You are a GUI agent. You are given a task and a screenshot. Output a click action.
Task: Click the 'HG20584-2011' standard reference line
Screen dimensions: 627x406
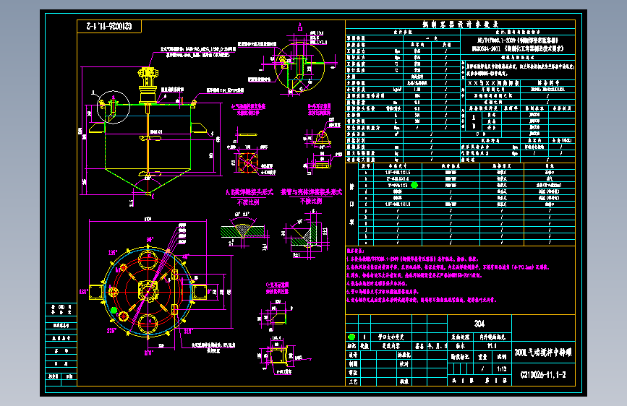point(517,48)
